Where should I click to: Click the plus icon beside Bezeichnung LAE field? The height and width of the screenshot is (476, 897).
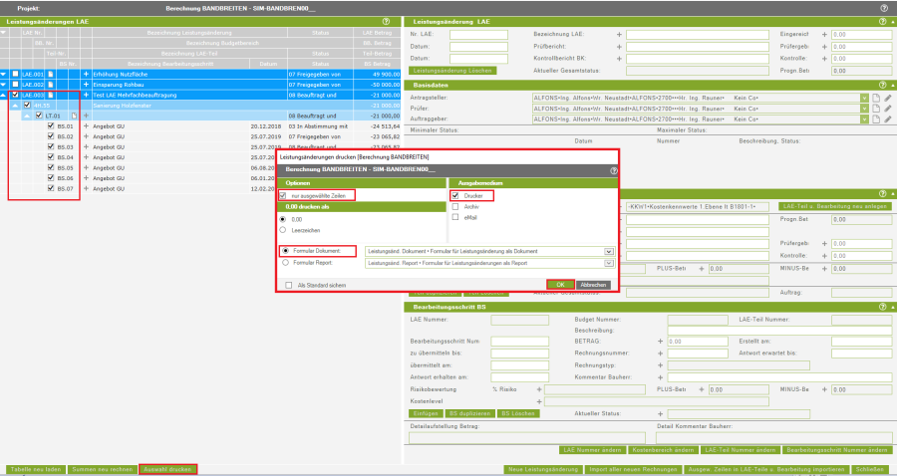[619, 34]
